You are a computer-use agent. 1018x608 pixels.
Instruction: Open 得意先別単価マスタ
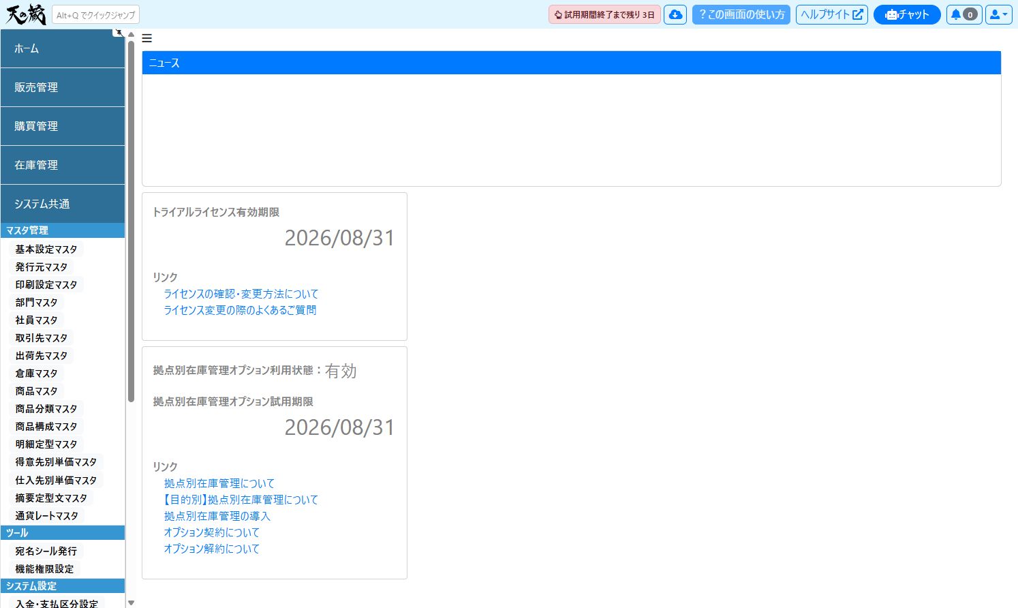tap(56, 462)
